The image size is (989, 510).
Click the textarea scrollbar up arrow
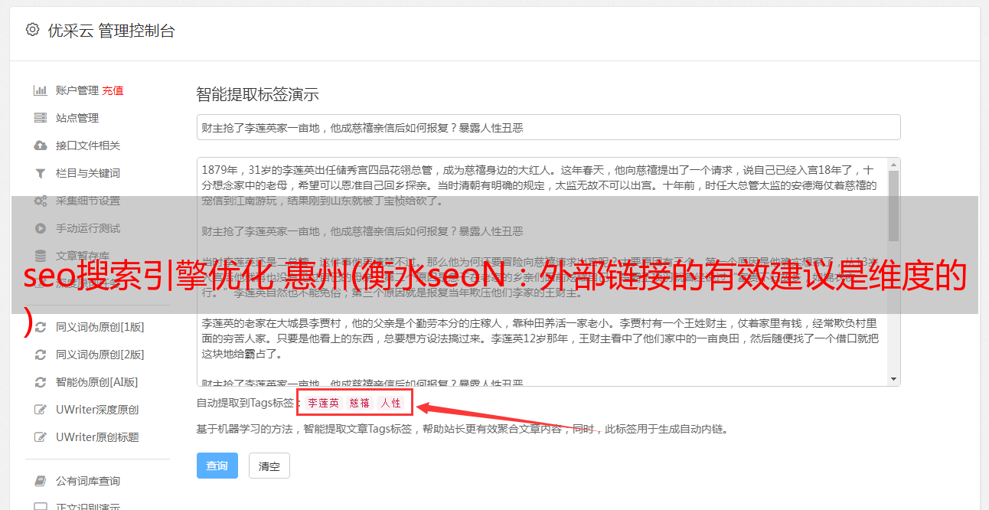(893, 165)
